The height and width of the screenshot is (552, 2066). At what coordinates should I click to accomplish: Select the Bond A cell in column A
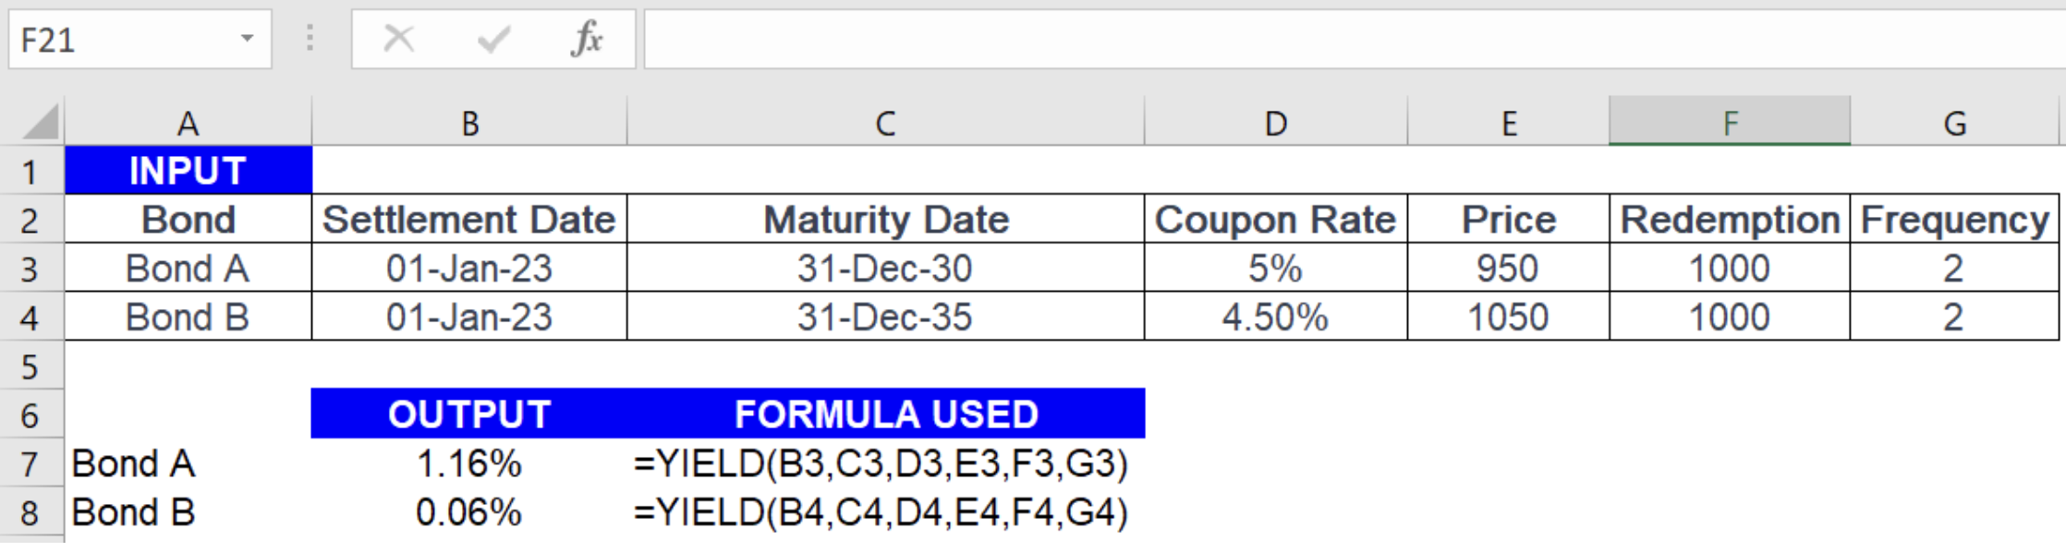189,268
